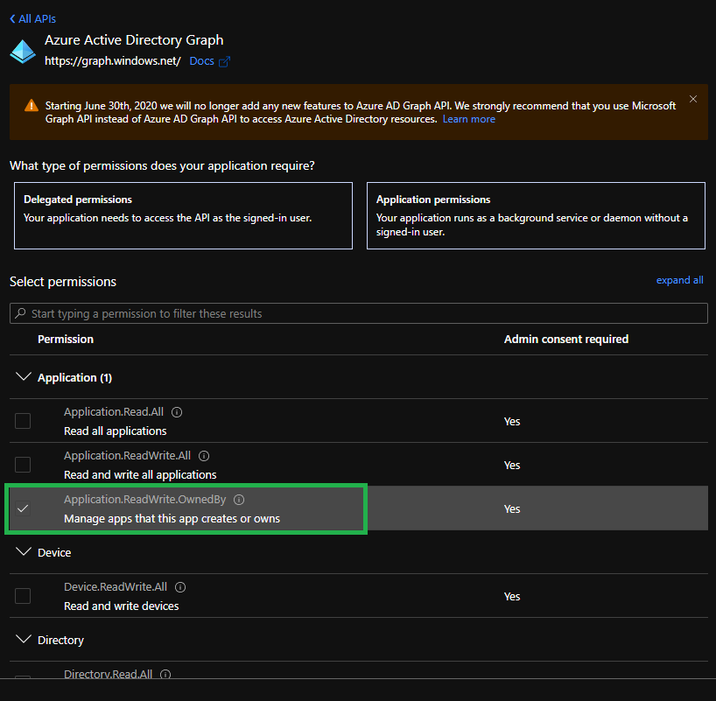Screen dimensions: 716x701
Task: Collapse the Application (1) group chevron
Action: 24,377
